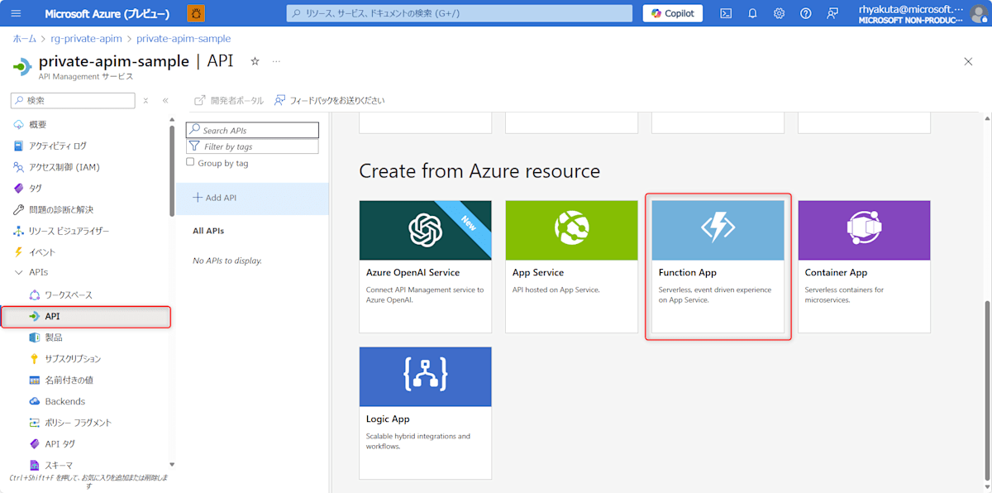Open the Azure portal hamburger menu
The height and width of the screenshot is (493, 992).
(17, 13)
